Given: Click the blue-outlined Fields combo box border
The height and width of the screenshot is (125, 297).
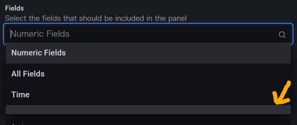Looking at the screenshot, I should [148, 24].
